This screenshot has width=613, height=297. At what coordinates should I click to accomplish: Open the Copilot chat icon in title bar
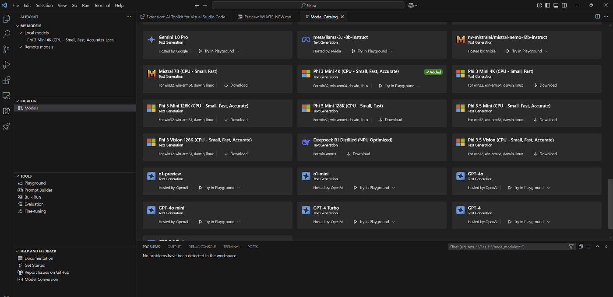(411, 5)
